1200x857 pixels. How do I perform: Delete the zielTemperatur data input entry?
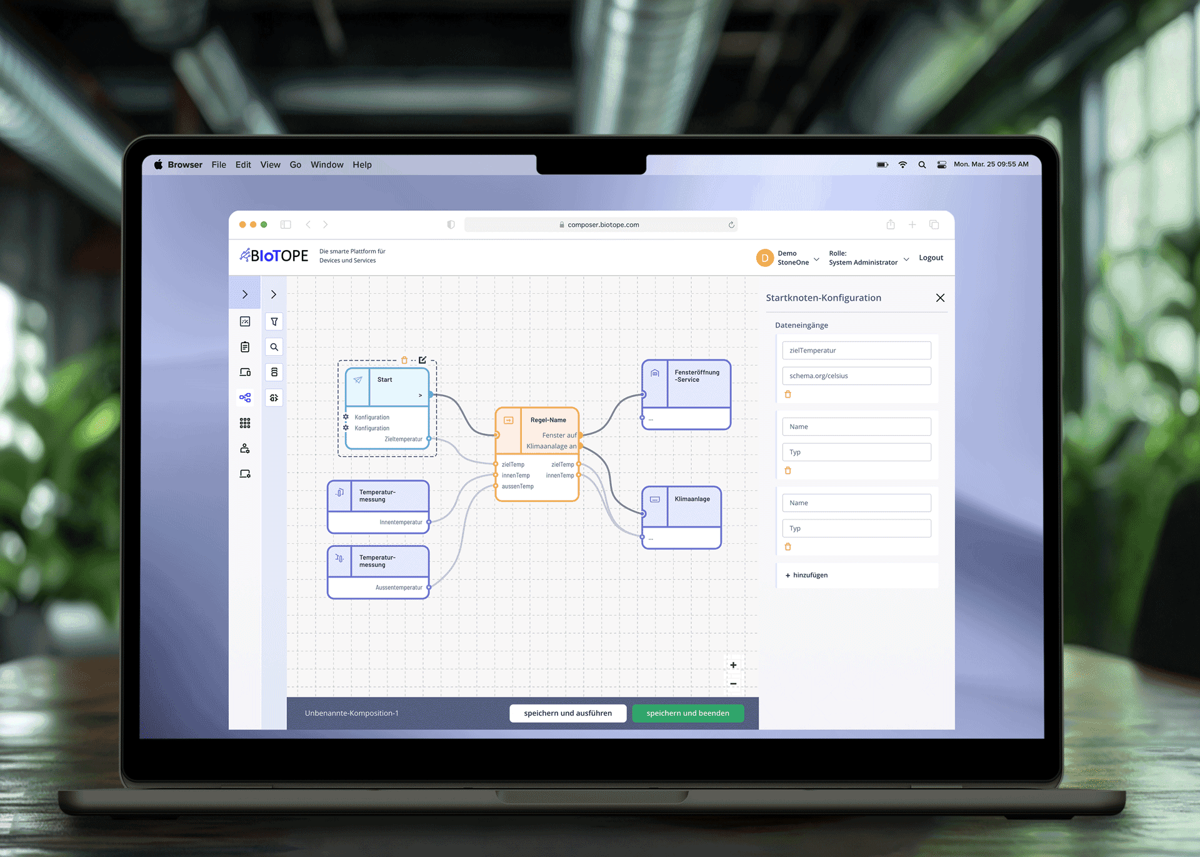pyautogui.click(x=787, y=394)
